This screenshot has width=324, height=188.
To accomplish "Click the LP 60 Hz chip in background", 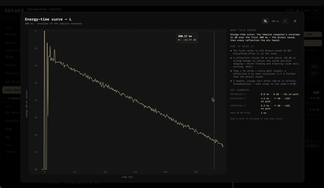I will (x=312, y=146).
